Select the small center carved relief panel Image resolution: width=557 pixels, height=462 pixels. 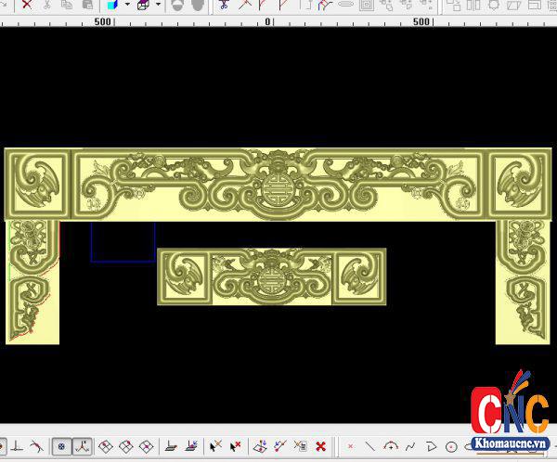click(x=271, y=276)
